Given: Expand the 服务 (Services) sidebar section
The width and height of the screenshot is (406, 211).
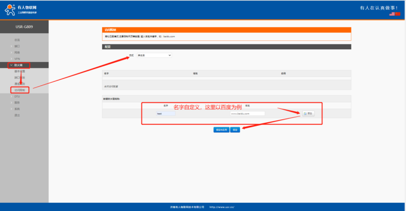Looking at the screenshot, I should click(x=17, y=103).
